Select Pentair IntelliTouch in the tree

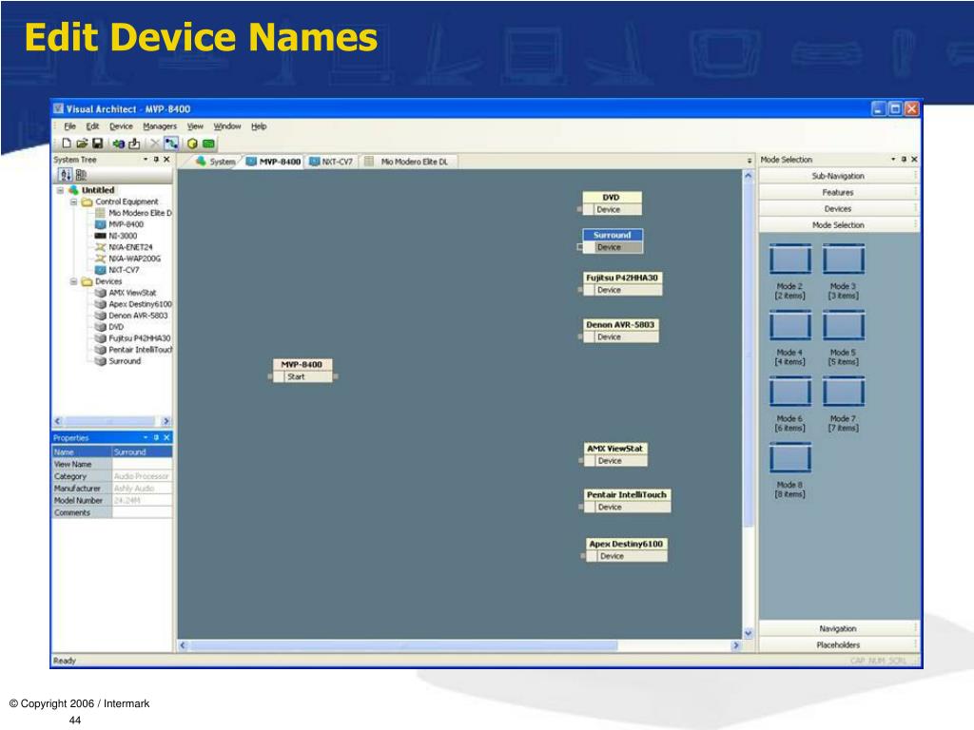133,350
